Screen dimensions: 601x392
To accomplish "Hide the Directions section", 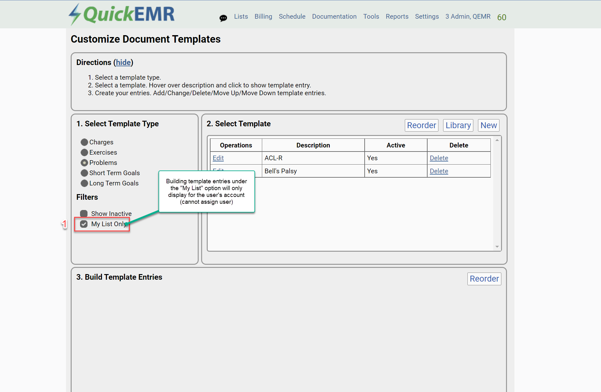I will (123, 63).
